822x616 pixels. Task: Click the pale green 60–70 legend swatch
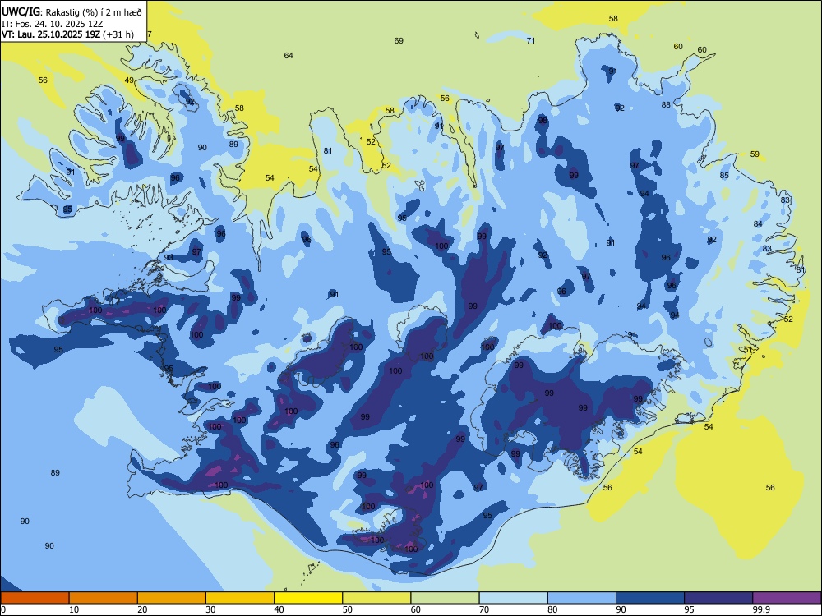coord(445,598)
